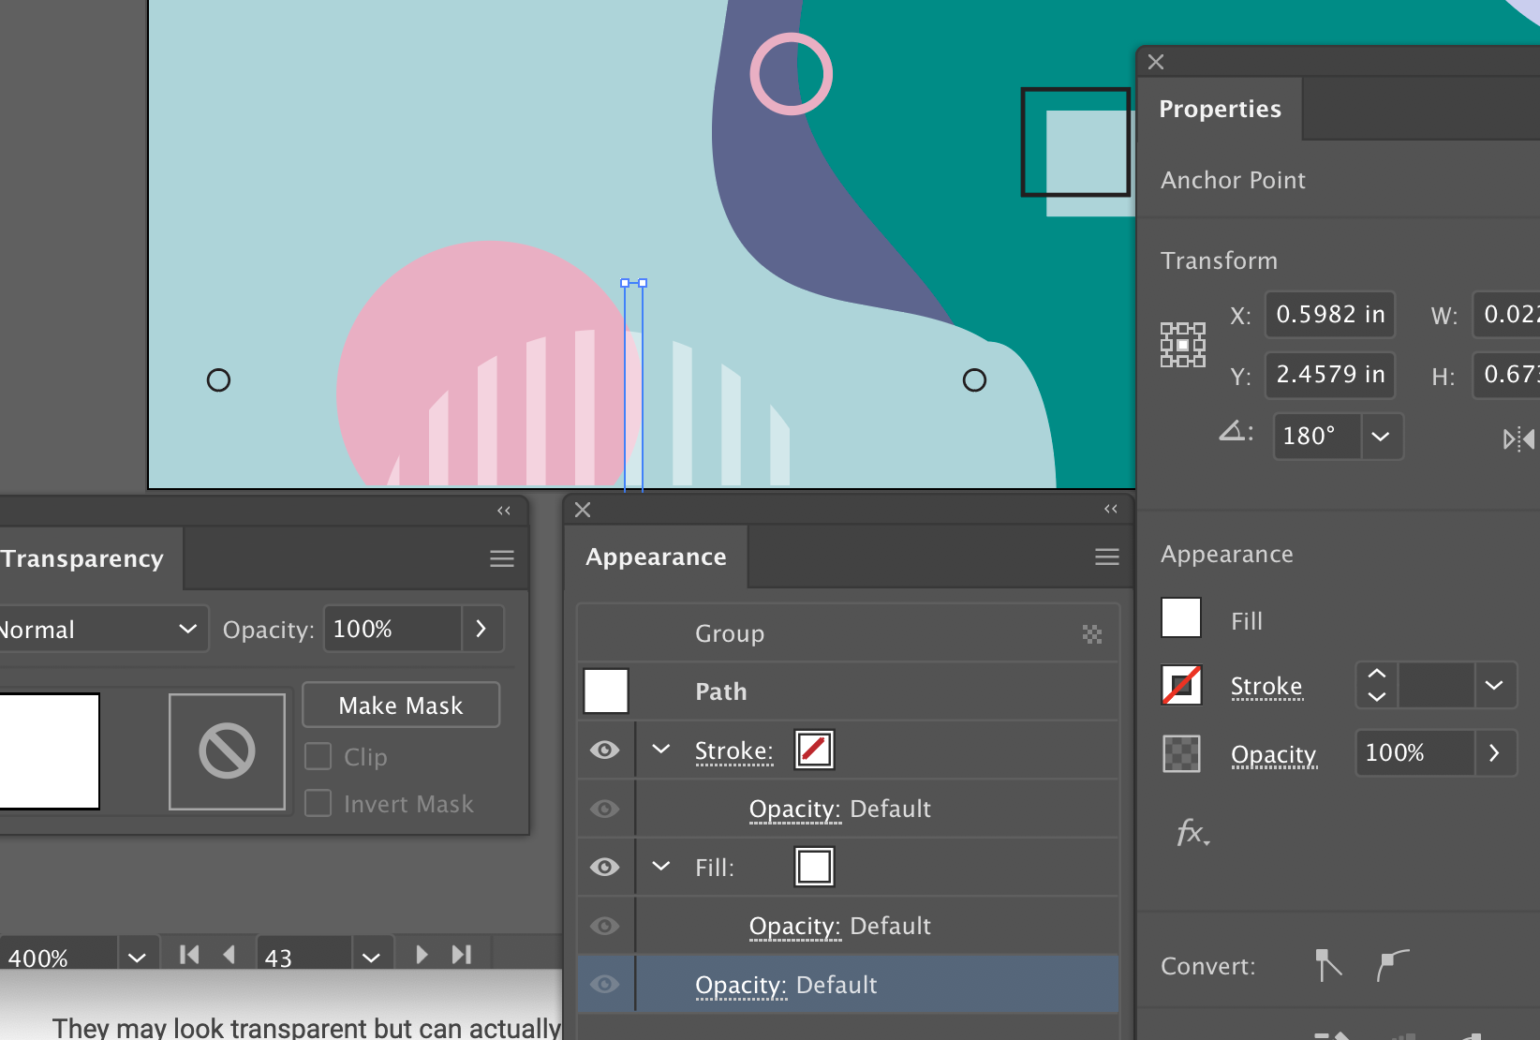
Task: Enable the Invert Mask checkbox
Action: [x=318, y=803]
